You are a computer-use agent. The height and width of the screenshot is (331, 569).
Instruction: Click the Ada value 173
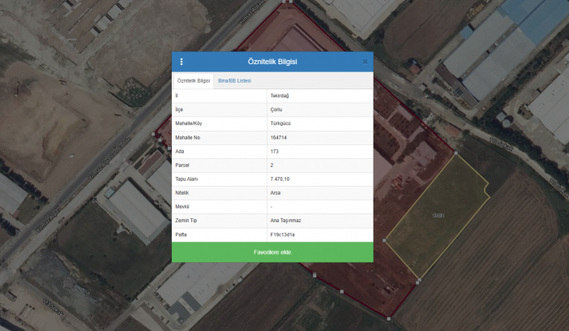274,151
